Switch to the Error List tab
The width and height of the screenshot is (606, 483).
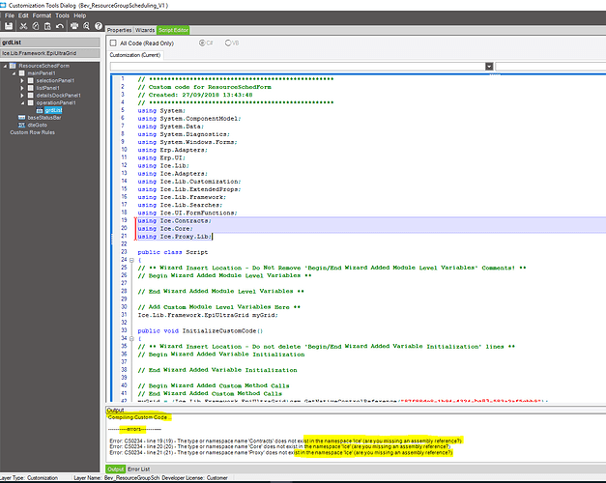[x=139, y=469]
